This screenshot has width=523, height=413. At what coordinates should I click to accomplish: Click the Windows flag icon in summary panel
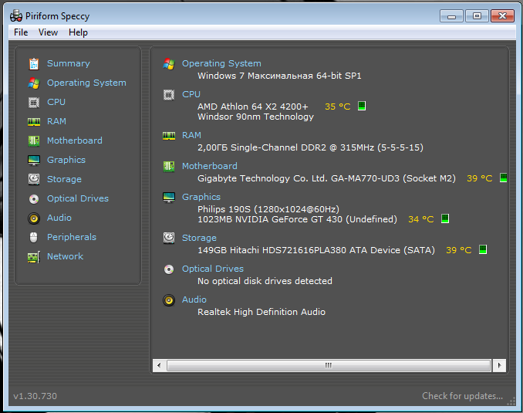(x=169, y=63)
